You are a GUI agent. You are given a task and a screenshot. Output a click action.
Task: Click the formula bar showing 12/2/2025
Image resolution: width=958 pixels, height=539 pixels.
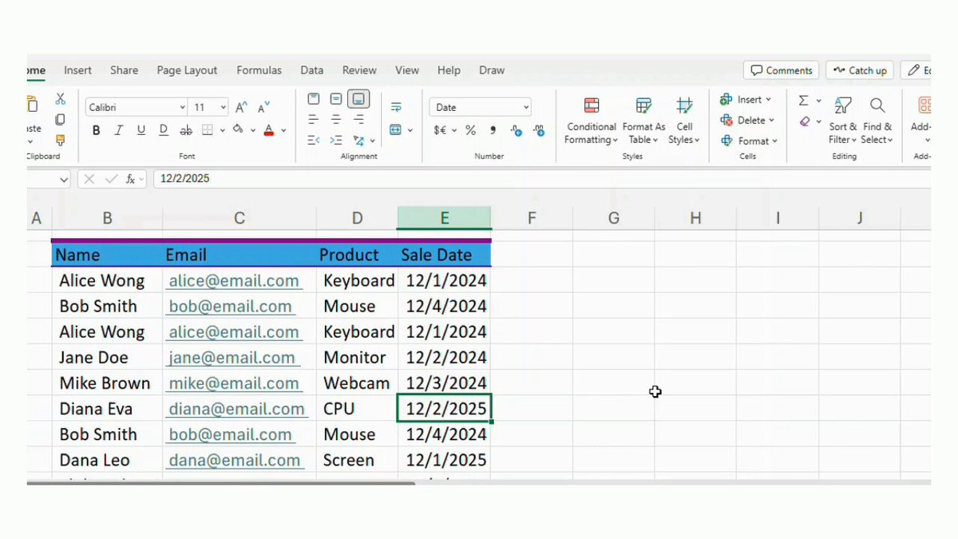(541, 179)
